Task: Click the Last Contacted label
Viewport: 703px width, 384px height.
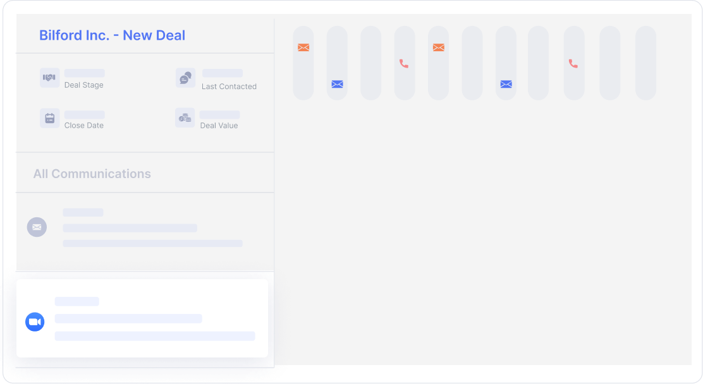Action: pyautogui.click(x=229, y=87)
